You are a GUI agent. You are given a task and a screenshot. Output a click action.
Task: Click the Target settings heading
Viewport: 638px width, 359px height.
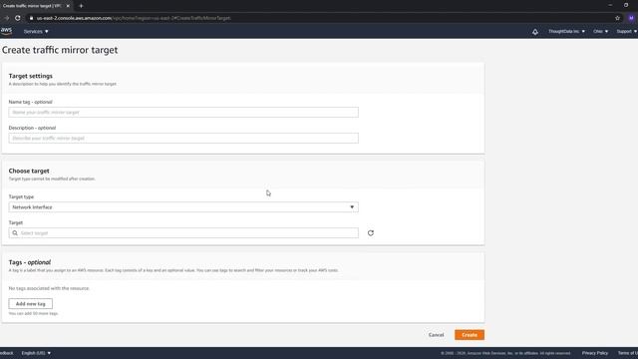[31, 76]
